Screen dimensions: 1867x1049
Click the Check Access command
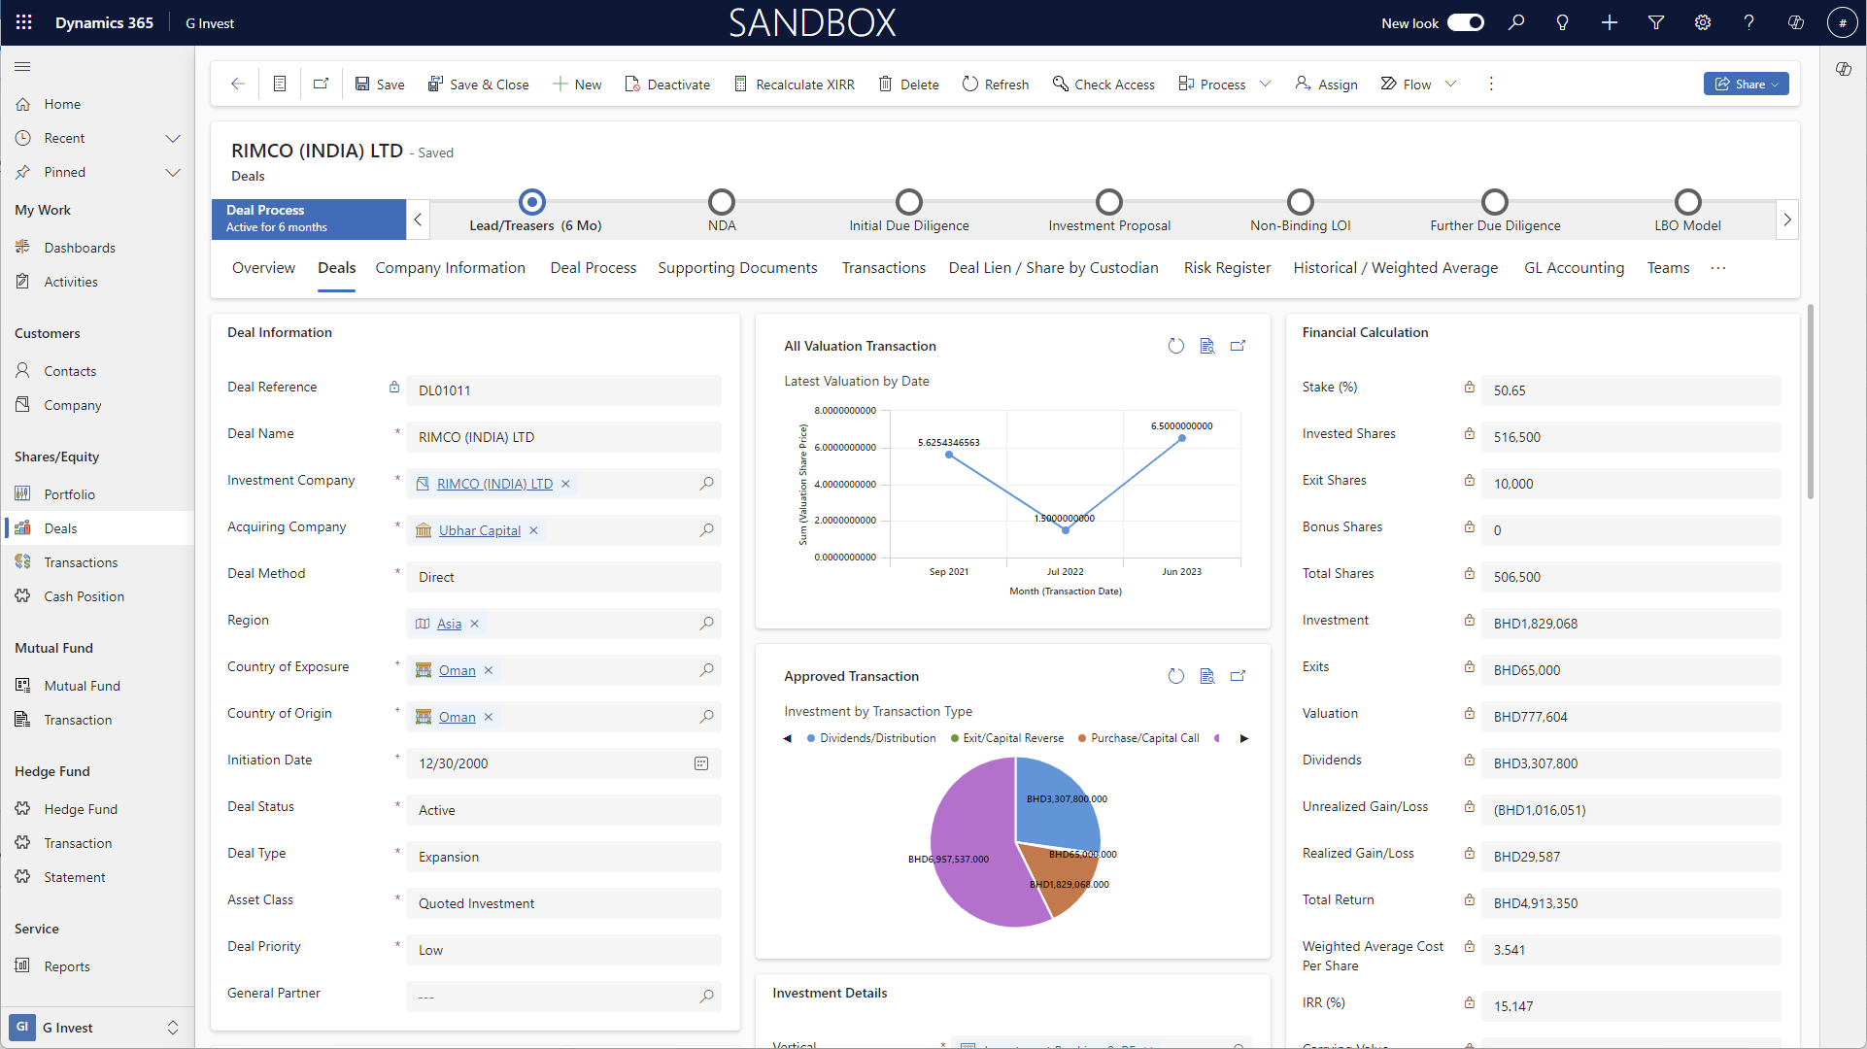pos(1103,85)
